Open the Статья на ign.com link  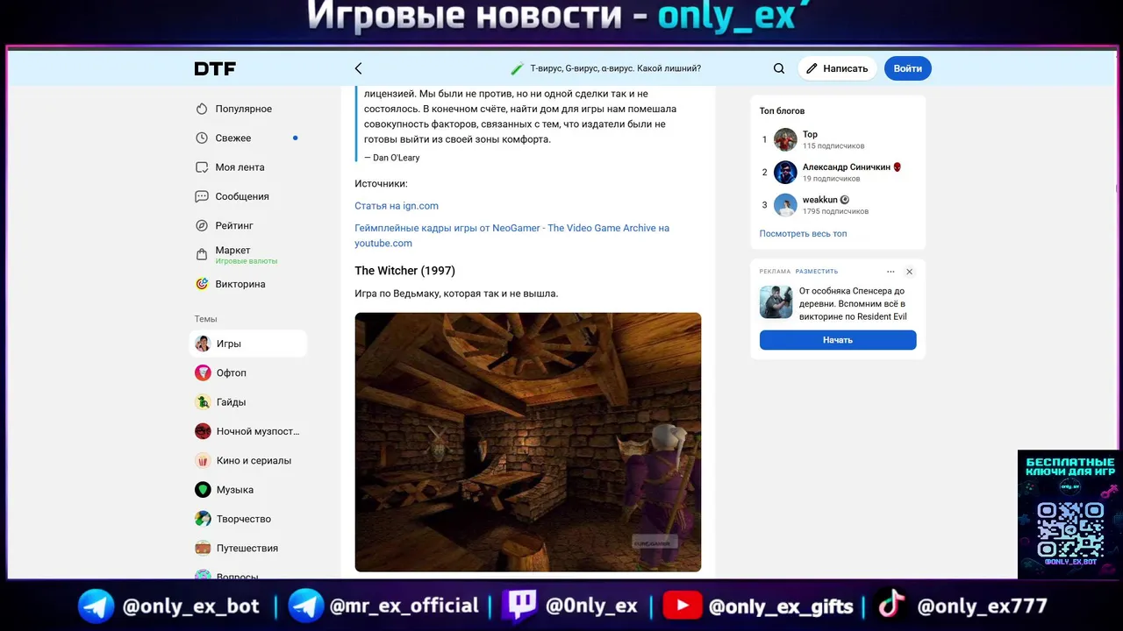coord(397,206)
